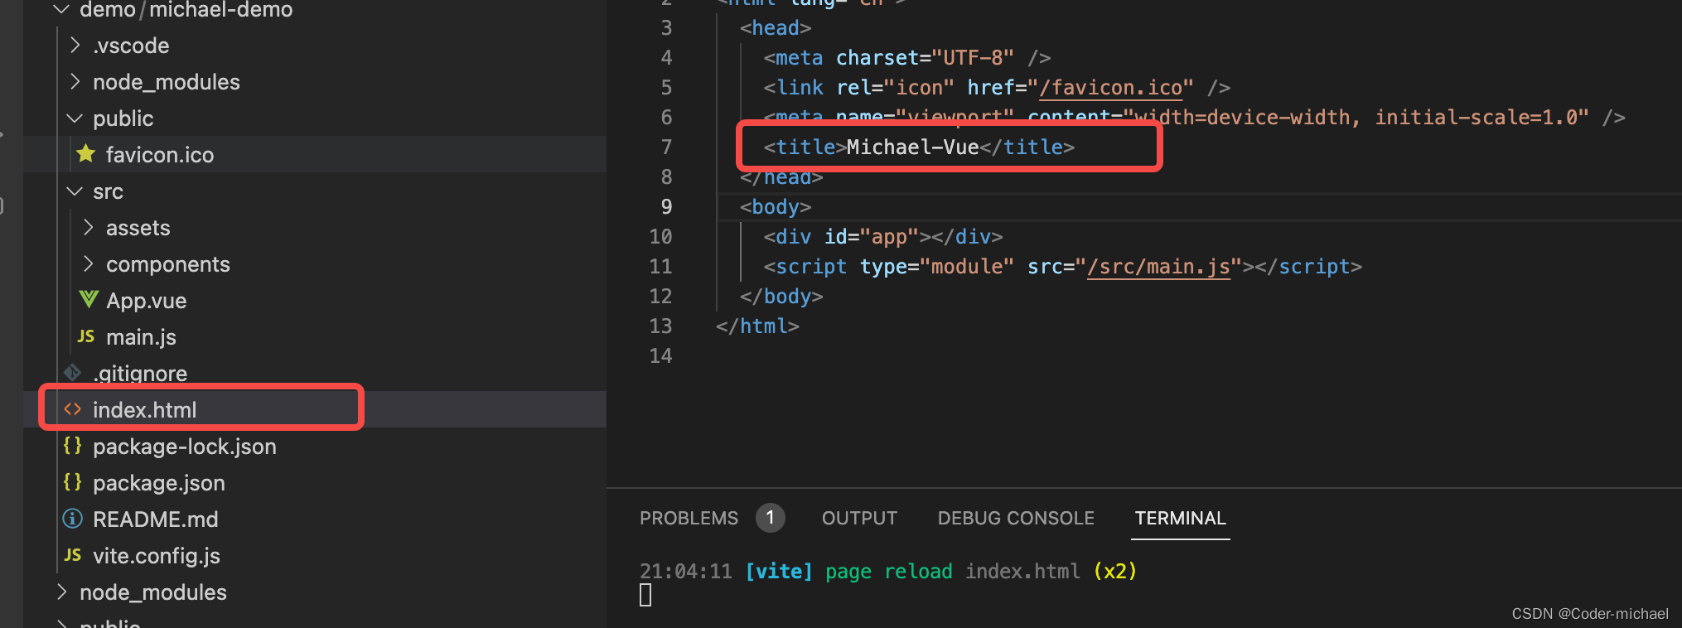The width and height of the screenshot is (1682, 628).
Task: Click the div id="app" line
Action: point(883,236)
